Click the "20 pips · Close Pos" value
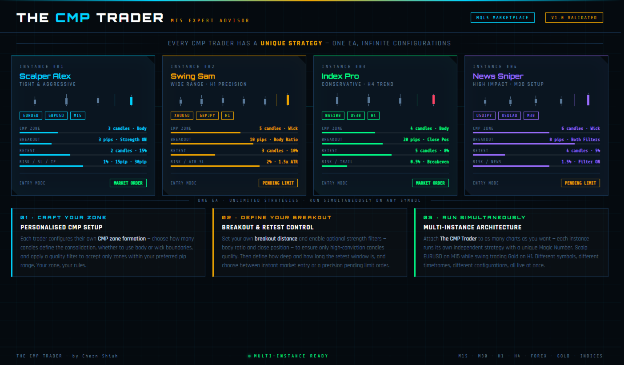The height and width of the screenshot is (365, 624). (426, 140)
